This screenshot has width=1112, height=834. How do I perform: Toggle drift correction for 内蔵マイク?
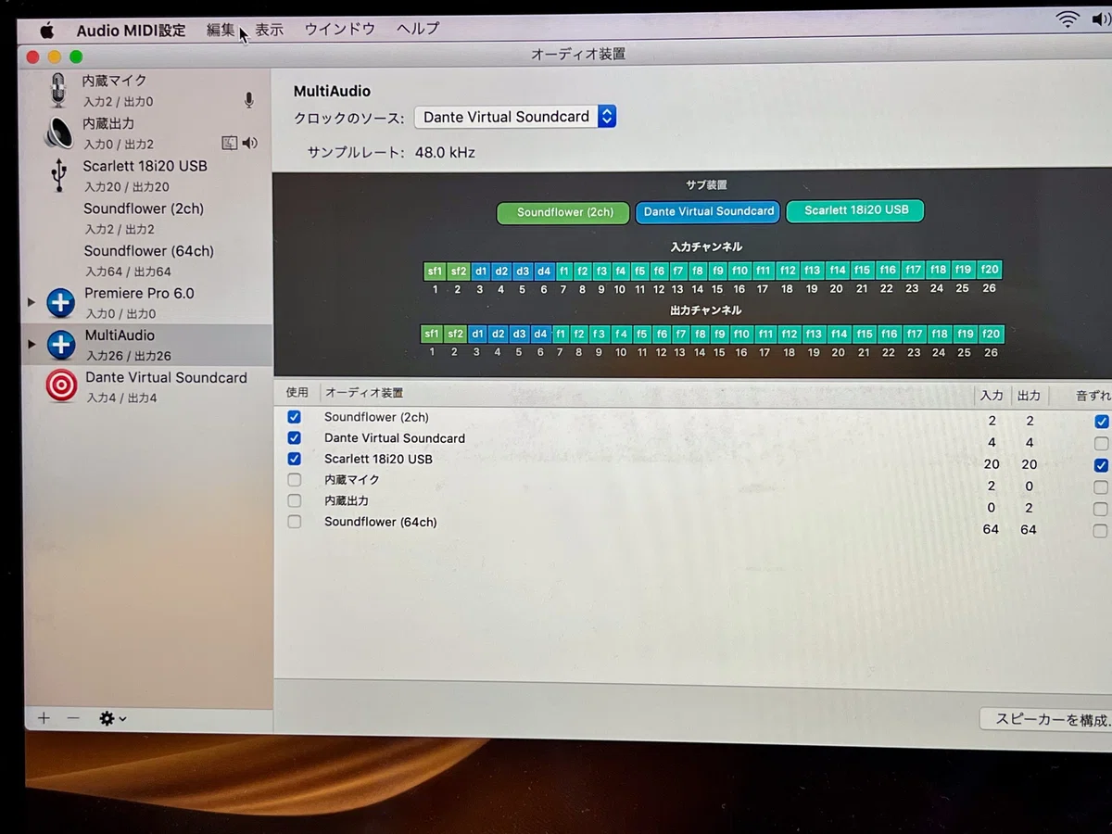(1101, 487)
